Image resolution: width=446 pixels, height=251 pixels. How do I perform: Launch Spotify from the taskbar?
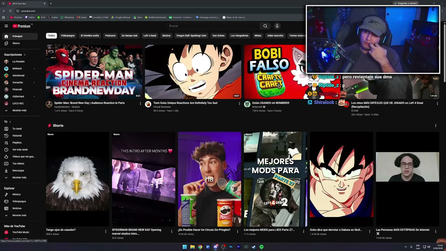click(x=261, y=247)
